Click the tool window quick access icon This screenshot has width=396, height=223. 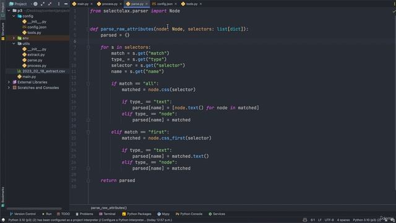[3, 220]
